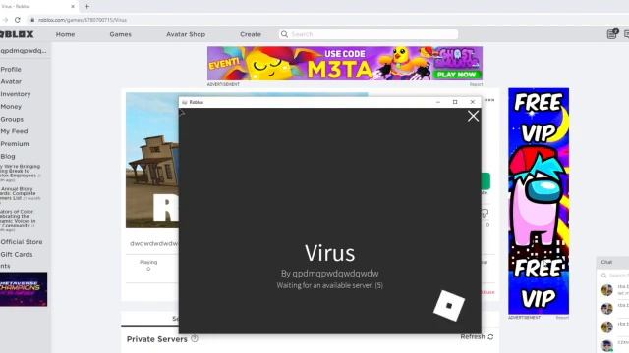
Task: Open the game page three-dots menu
Action: pos(489,100)
